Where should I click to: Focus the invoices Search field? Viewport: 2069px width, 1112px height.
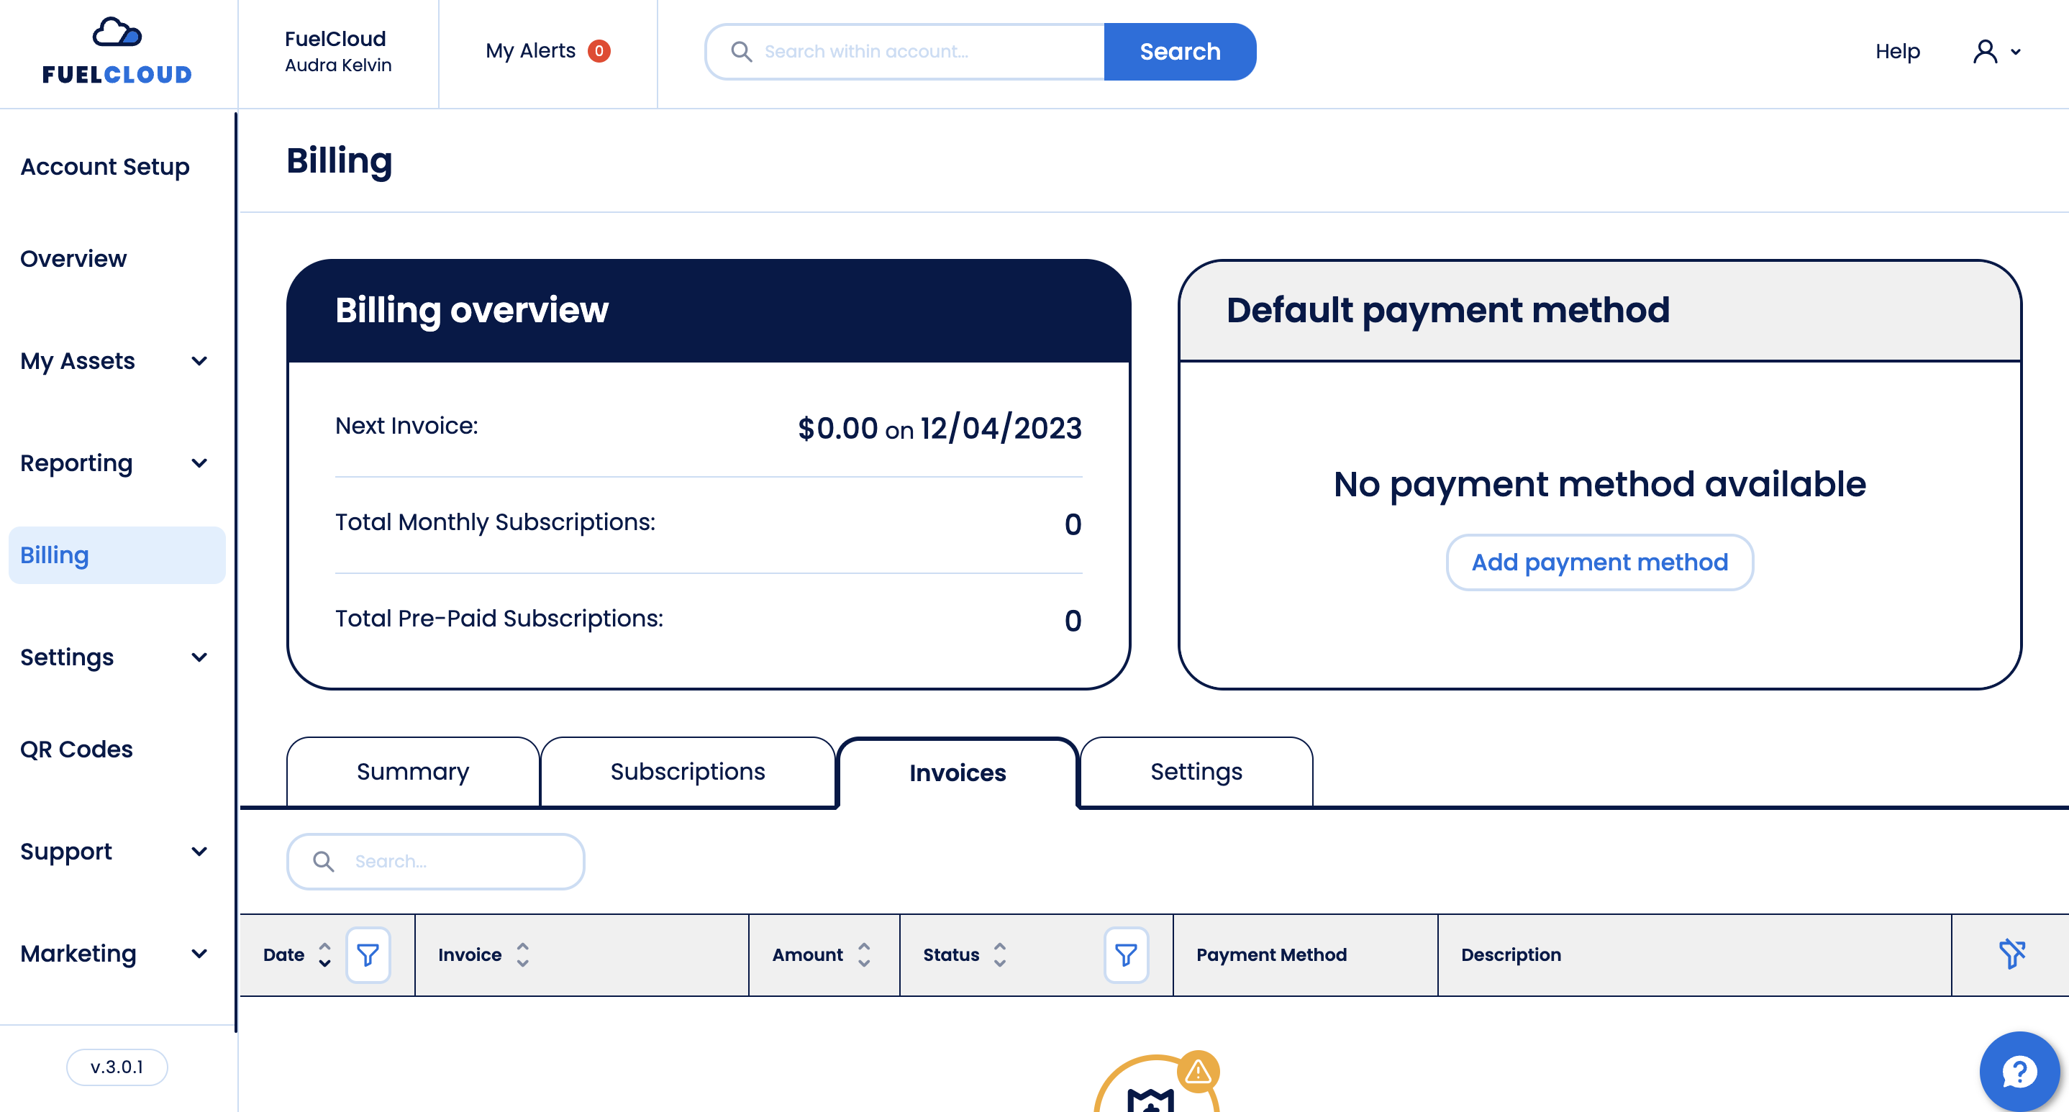click(435, 862)
